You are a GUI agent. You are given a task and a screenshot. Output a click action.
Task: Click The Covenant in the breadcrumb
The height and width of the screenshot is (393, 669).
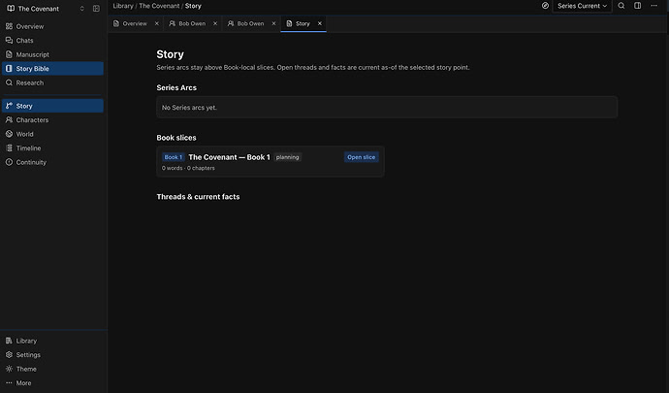click(159, 6)
